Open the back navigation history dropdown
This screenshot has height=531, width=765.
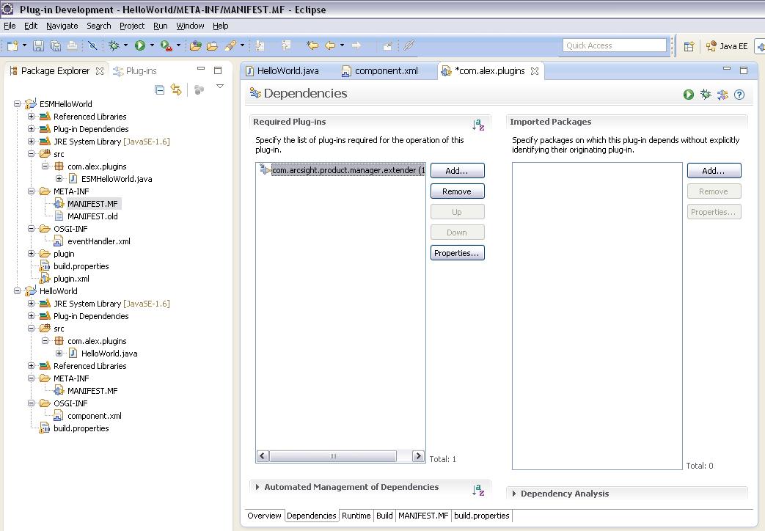(342, 45)
